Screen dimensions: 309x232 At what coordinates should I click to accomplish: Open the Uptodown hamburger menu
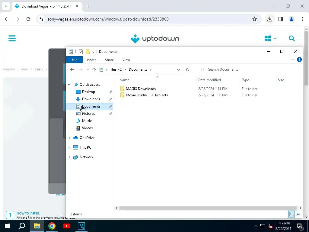click(x=12, y=38)
